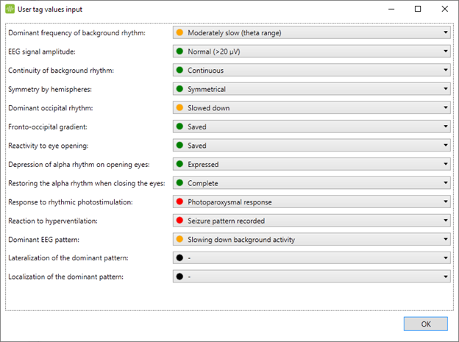
Task: Click red dot beside Photoparoxysmal response
Action: (179, 202)
